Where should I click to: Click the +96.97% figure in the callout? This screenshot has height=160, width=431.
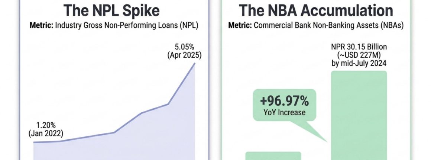coord(284,101)
